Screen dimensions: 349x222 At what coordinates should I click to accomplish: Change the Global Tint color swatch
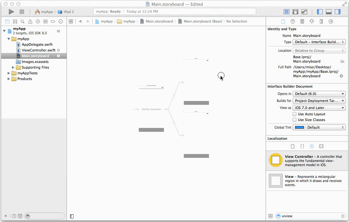(299, 127)
